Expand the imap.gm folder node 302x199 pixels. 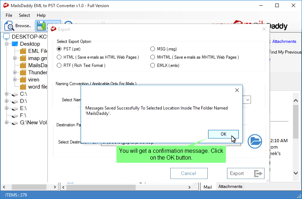(x=15, y=58)
